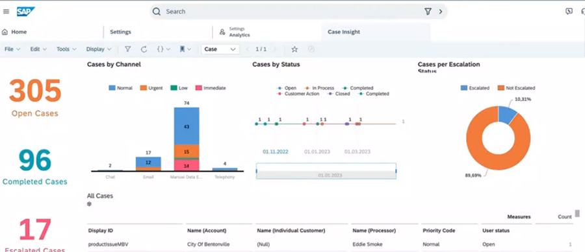Click the bookmark icon in toolbar

[182, 49]
